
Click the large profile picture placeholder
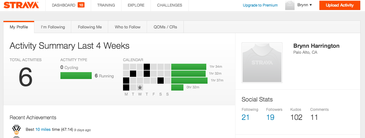point(262,63)
